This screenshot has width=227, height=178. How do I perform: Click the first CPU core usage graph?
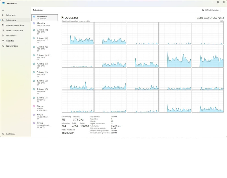tap(78, 33)
